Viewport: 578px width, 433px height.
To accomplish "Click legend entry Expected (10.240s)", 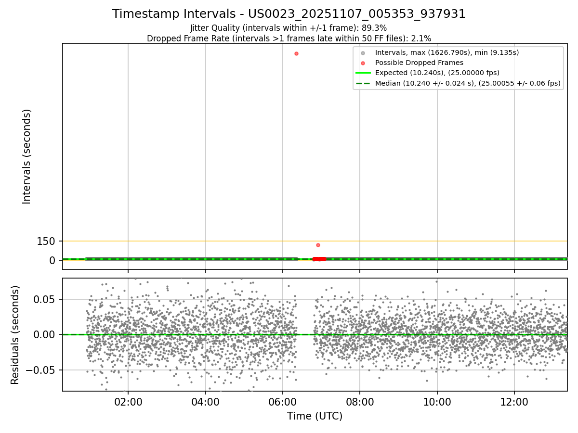I will [437, 73].
